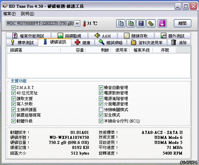This screenshot has width=199, height=165.
Task: Click the thermometer temperature icon
Action: coord(84,23)
